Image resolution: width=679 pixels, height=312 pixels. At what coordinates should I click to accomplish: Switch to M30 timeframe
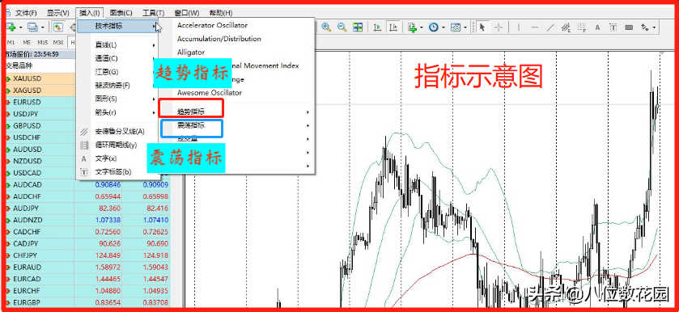point(58,42)
